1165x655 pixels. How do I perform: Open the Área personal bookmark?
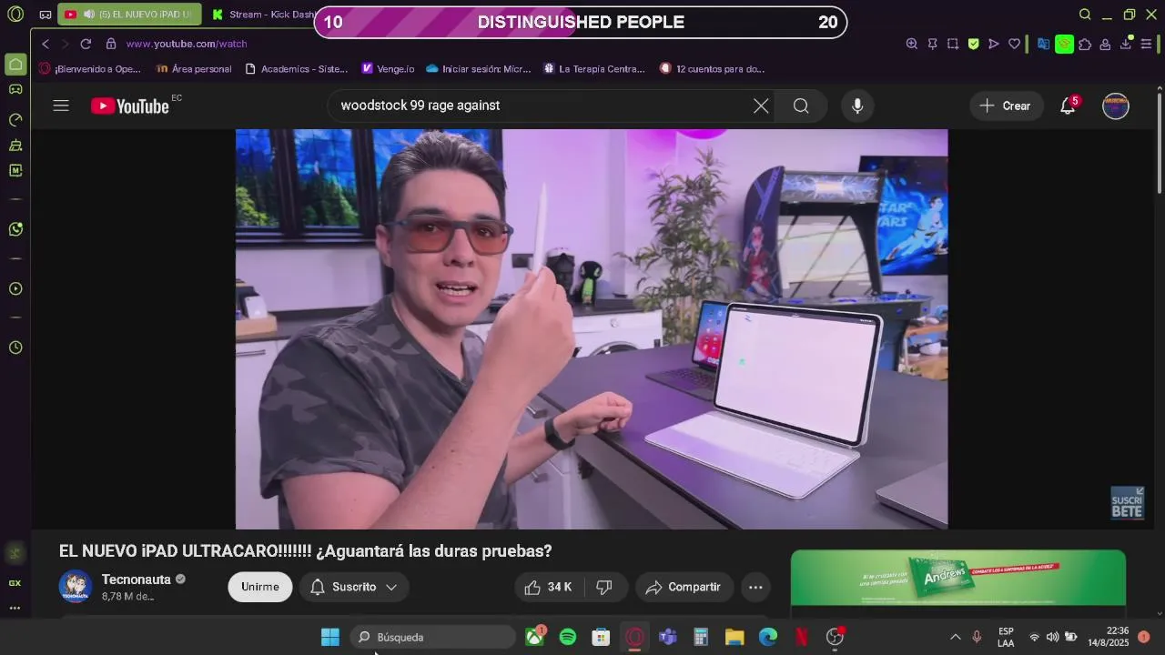[194, 68]
